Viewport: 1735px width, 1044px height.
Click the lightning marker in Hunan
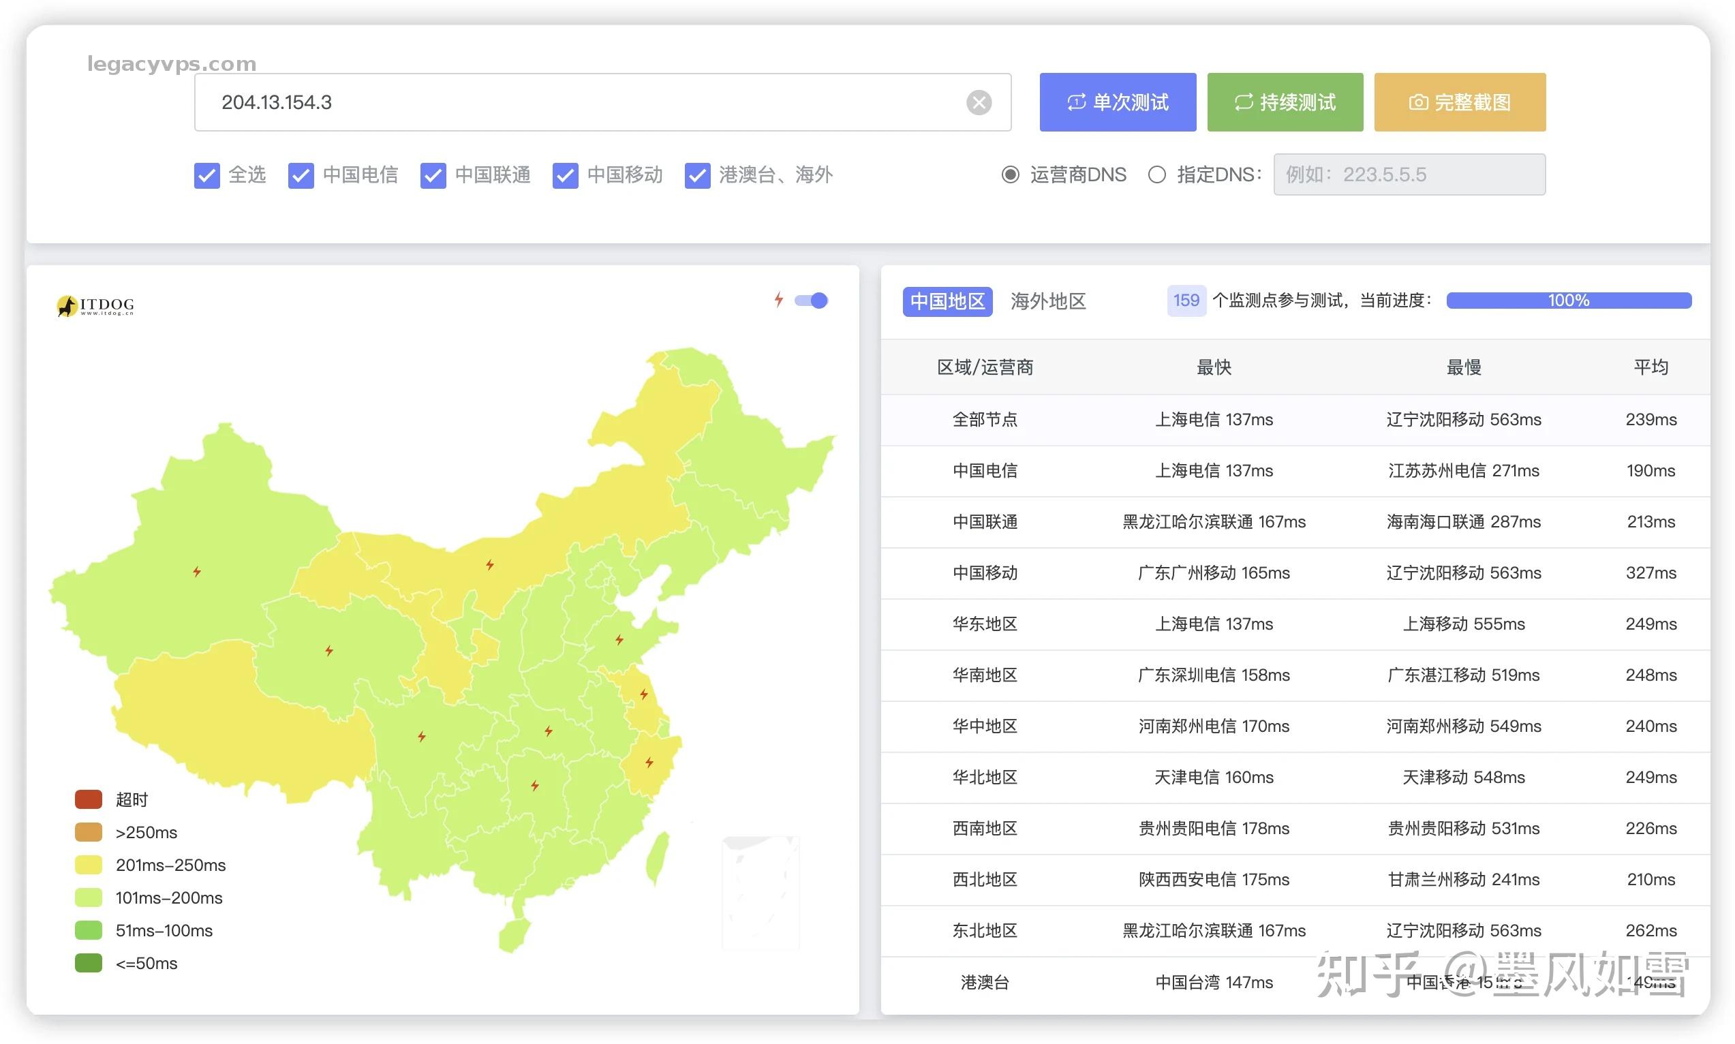click(534, 786)
